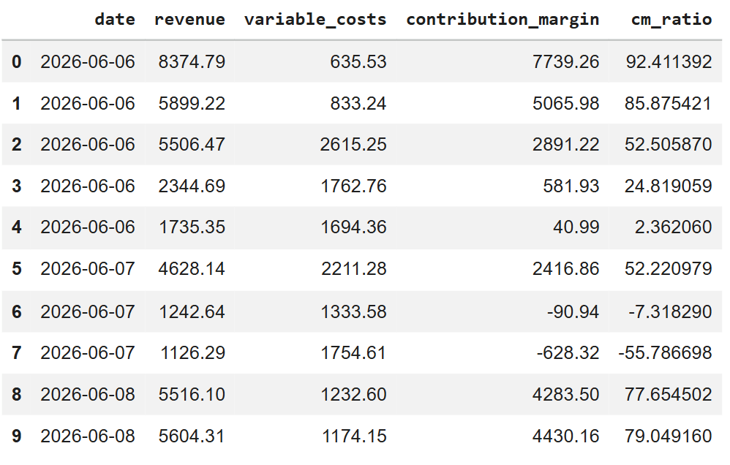Click revenue value 4628.14
The height and width of the screenshot is (465, 730).
pos(192,268)
